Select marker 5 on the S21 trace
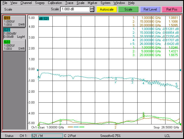 coord(177,86)
